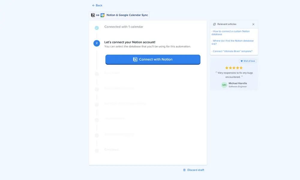
Task: Open 'How to connect a custom Notion database'
Action: pyautogui.click(x=230, y=33)
